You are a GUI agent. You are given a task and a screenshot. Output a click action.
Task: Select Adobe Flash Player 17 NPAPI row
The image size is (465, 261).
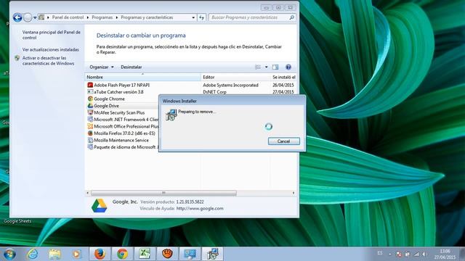pos(191,86)
